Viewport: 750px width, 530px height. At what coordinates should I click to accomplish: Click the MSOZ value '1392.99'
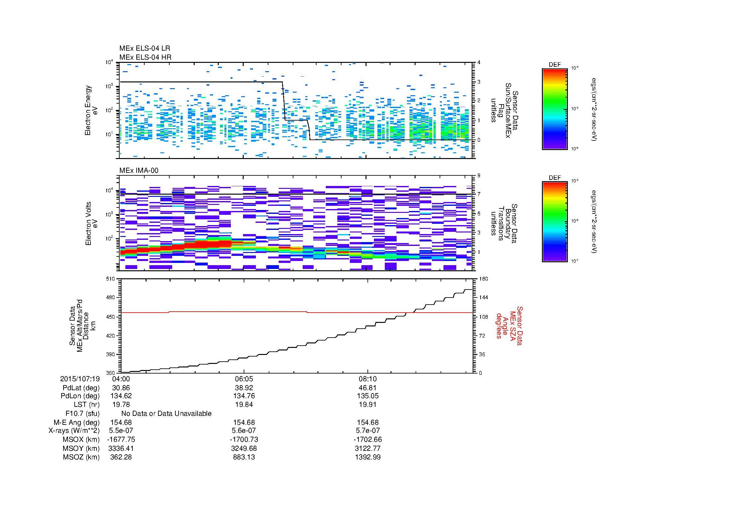click(x=368, y=457)
